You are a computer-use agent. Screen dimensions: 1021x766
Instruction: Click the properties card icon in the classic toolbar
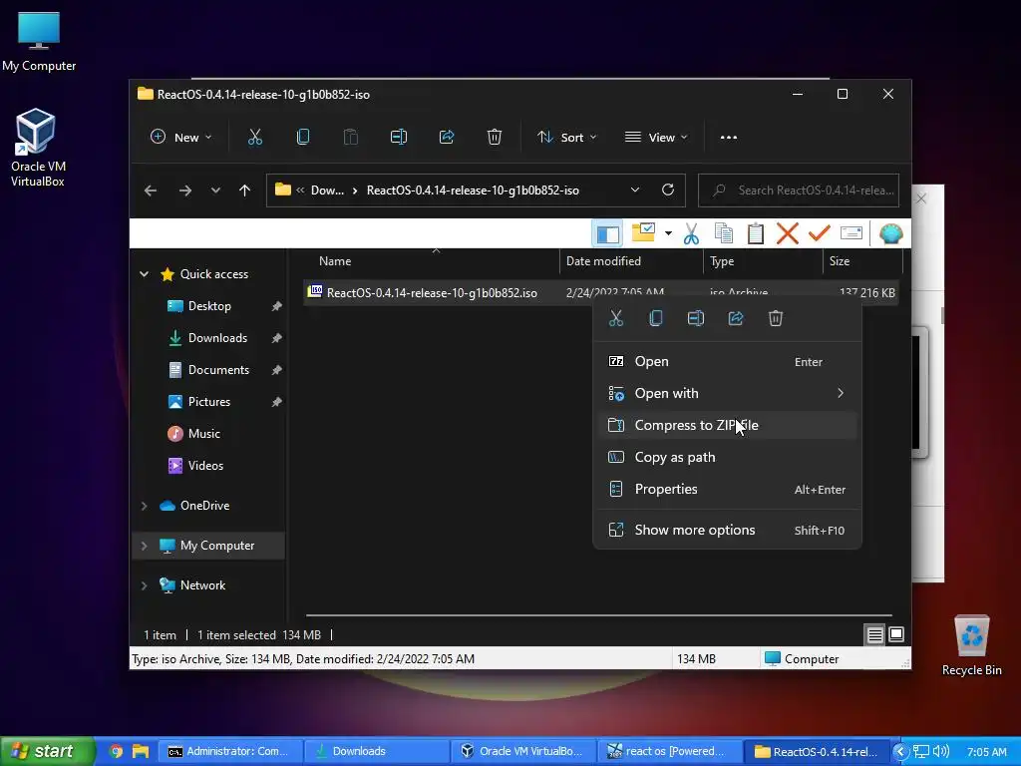pos(851,233)
